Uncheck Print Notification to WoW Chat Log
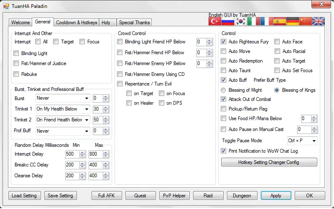334x209 pixels. coord(224,151)
